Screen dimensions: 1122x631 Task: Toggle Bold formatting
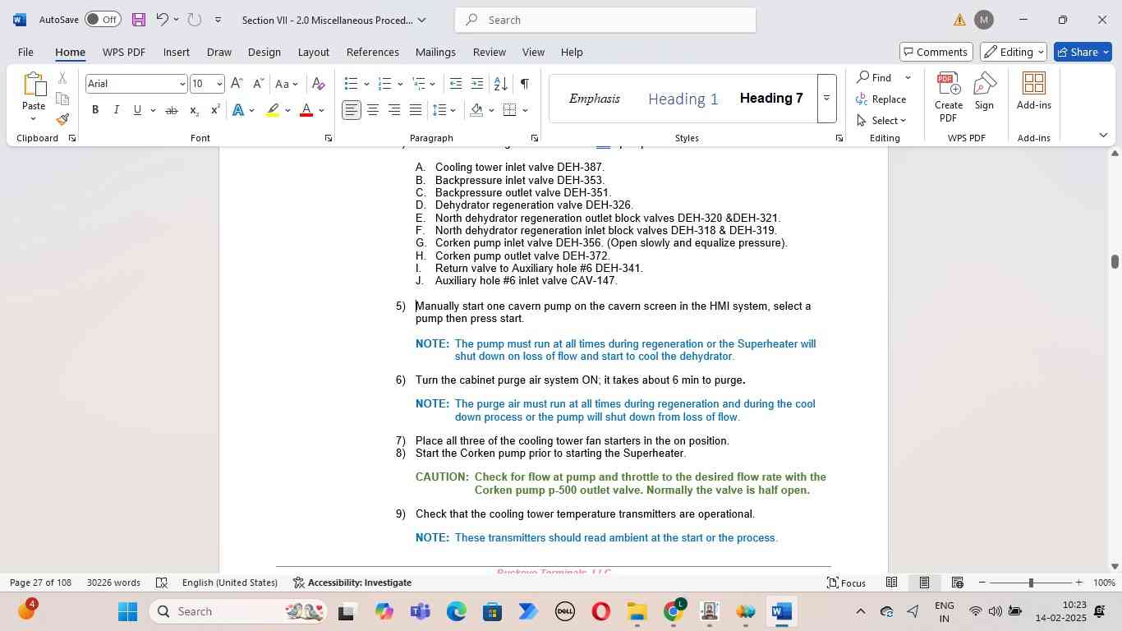[95, 110]
